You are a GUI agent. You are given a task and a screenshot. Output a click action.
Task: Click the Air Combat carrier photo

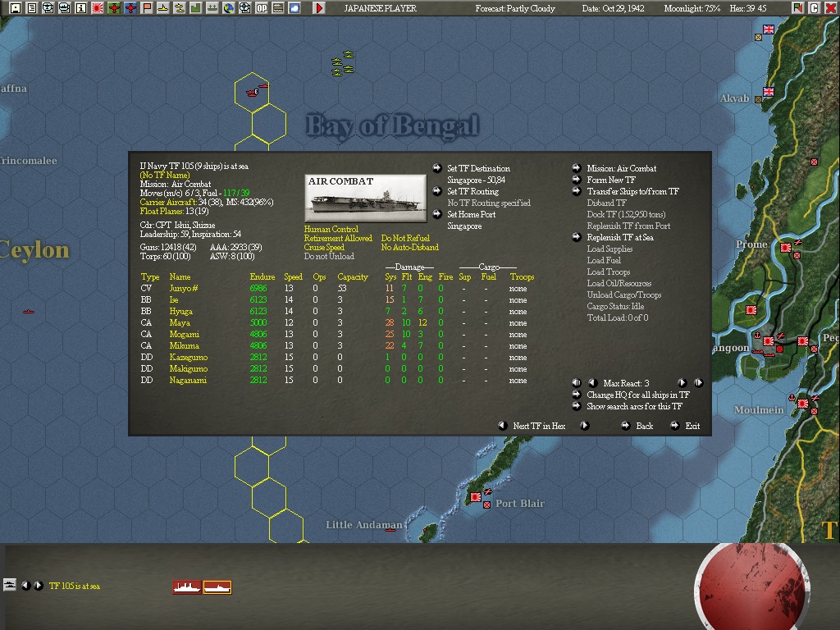365,198
